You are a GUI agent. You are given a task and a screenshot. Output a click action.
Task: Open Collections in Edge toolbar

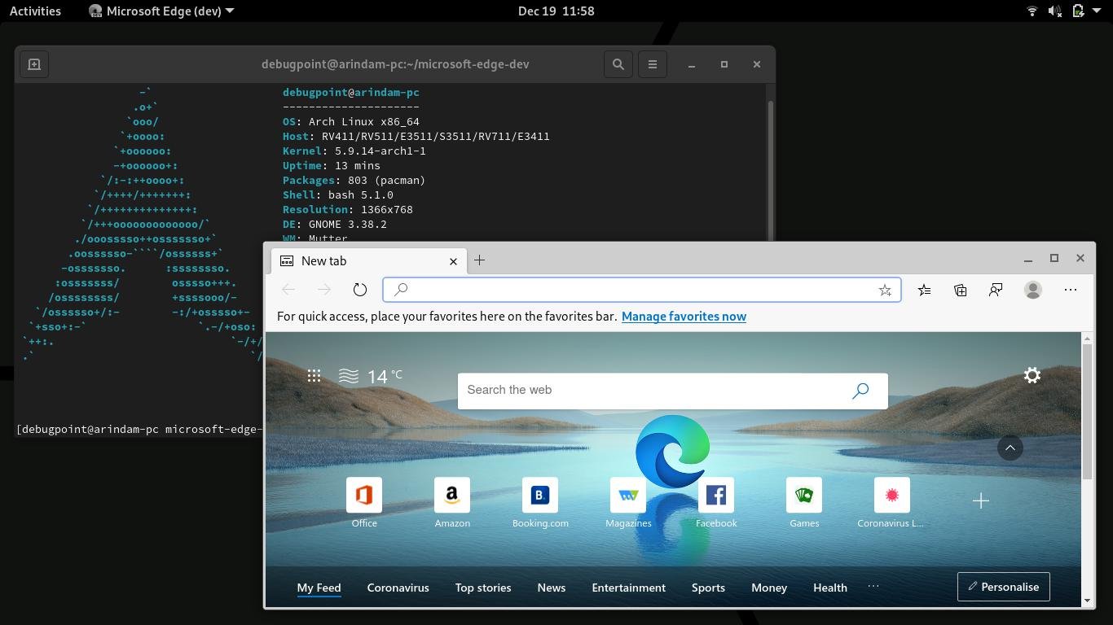pos(960,290)
